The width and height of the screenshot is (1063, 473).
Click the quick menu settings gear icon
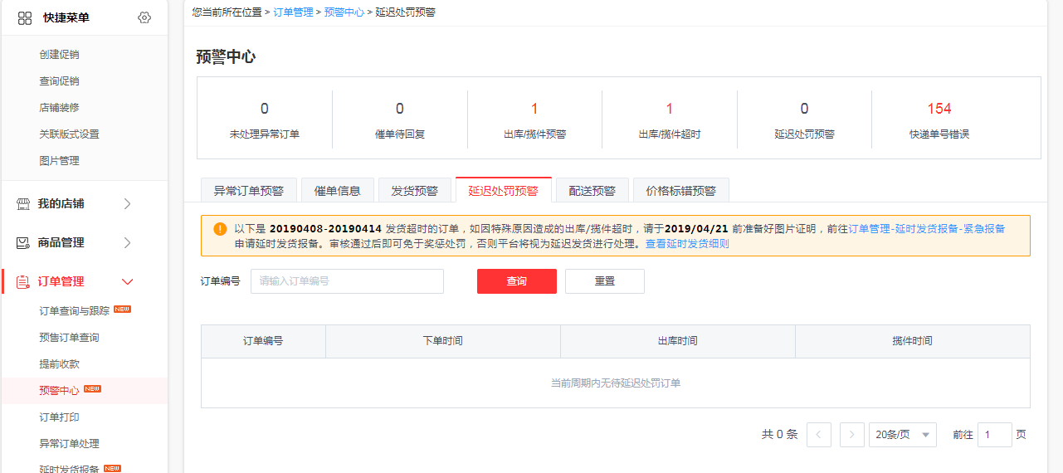pyautogui.click(x=144, y=17)
